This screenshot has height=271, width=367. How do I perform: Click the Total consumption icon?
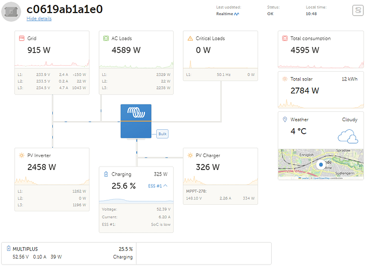click(x=285, y=38)
